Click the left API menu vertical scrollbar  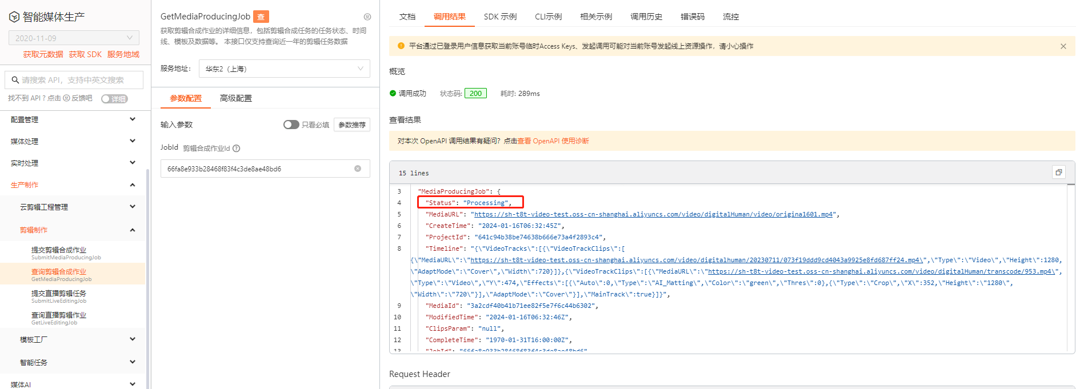point(148,279)
